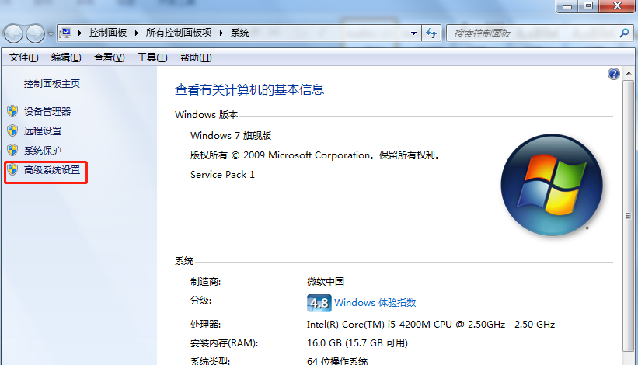Click shield icon next to 设备管理器
Screen dimensions: 638x365
pos(12,111)
